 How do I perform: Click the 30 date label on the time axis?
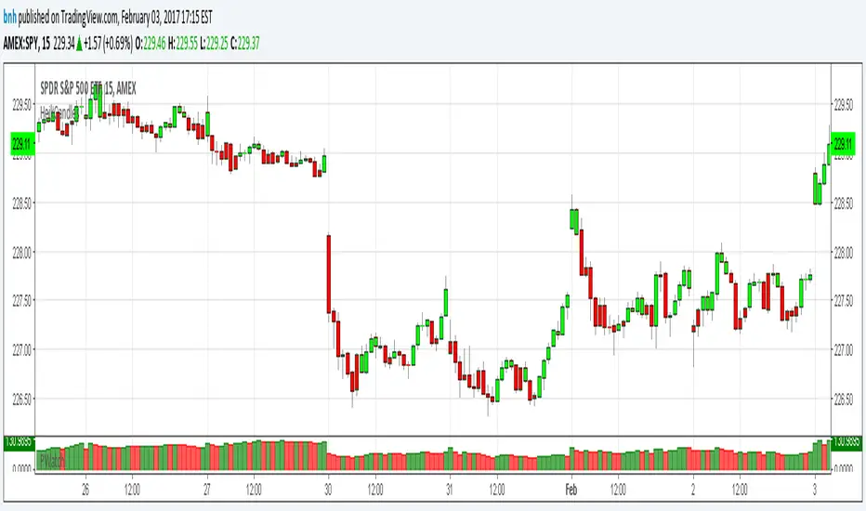[327, 486]
